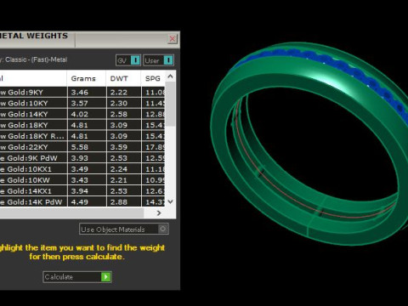Click the 3.59 DWT value

coord(119,147)
